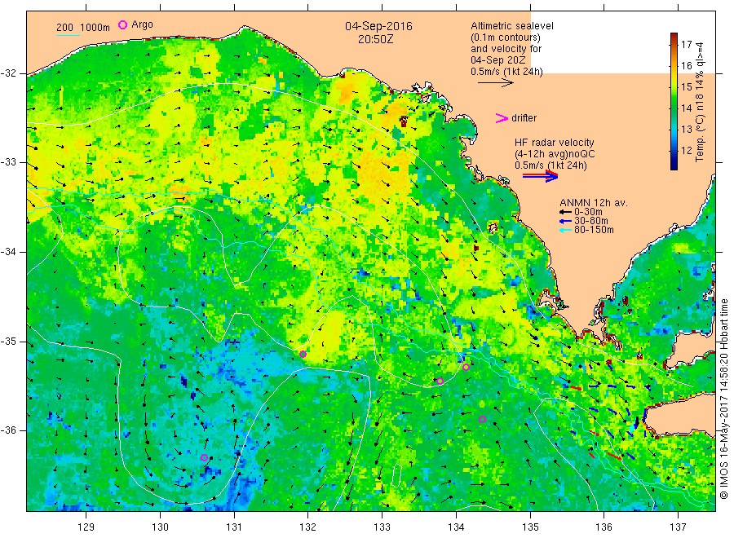Screen dimensions: 734x538
Task: Click the 'Altimetric sealevel' legend text
Action: [x=511, y=26]
